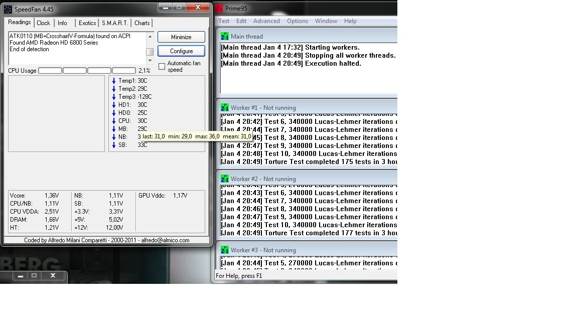This screenshot has height=325, width=578.
Task: Open the S.M.A.R.T. tab
Action: pos(115,23)
